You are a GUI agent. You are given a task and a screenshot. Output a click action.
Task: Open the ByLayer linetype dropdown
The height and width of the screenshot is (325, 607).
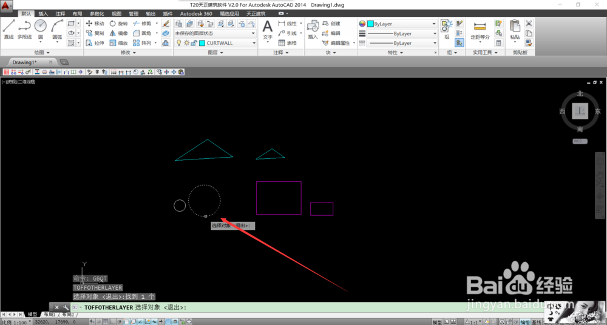pyautogui.click(x=402, y=43)
